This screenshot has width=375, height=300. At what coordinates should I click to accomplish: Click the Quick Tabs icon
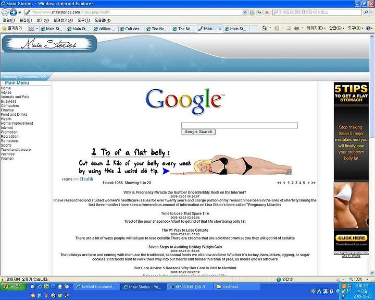31,29
